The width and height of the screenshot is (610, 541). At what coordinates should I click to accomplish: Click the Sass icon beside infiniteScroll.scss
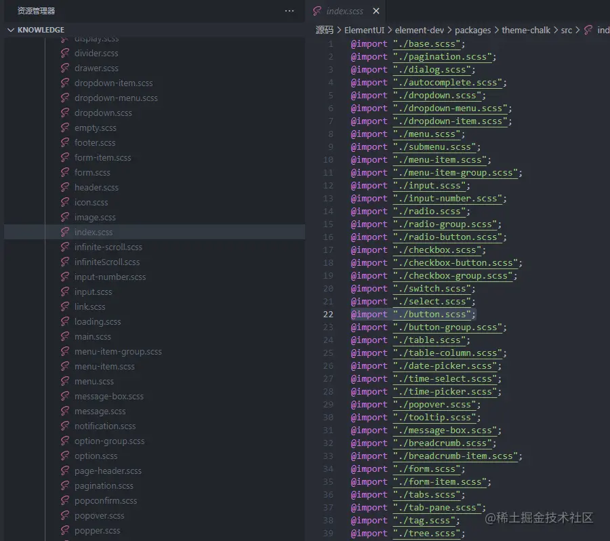65,262
